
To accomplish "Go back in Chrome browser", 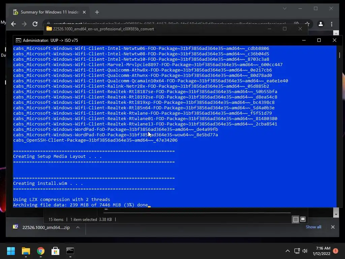I will pos(13,24).
